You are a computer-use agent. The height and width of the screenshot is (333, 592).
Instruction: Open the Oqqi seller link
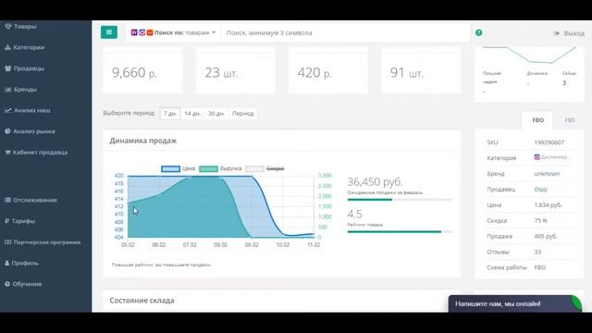(x=540, y=189)
